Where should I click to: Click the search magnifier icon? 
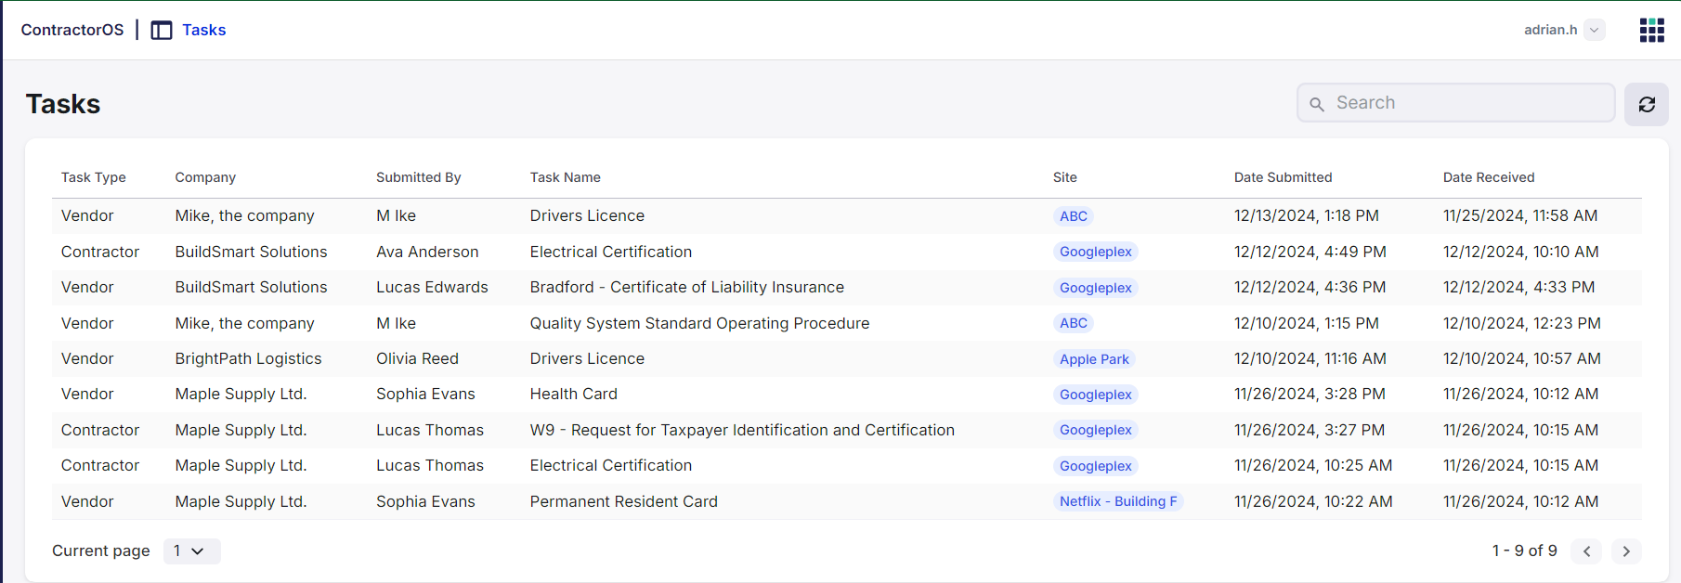[1316, 104]
